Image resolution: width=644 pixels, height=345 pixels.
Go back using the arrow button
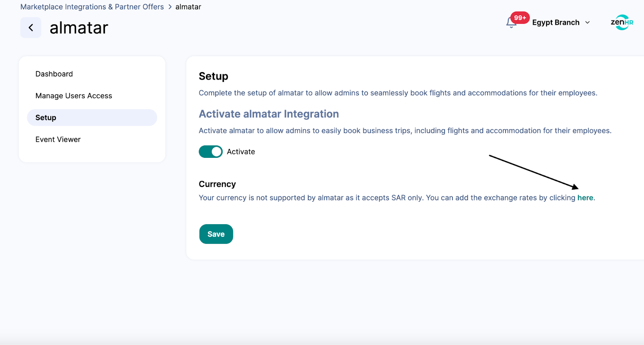pos(31,28)
